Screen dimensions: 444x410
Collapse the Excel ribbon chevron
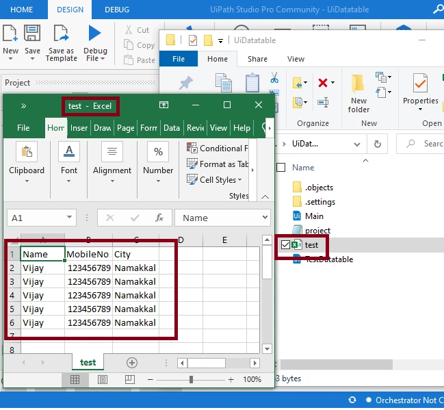265,196
